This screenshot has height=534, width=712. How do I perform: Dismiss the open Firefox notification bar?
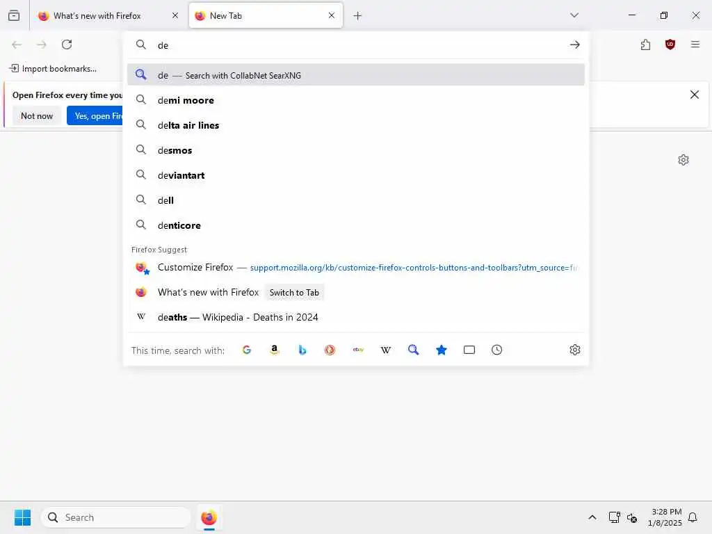(695, 95)
